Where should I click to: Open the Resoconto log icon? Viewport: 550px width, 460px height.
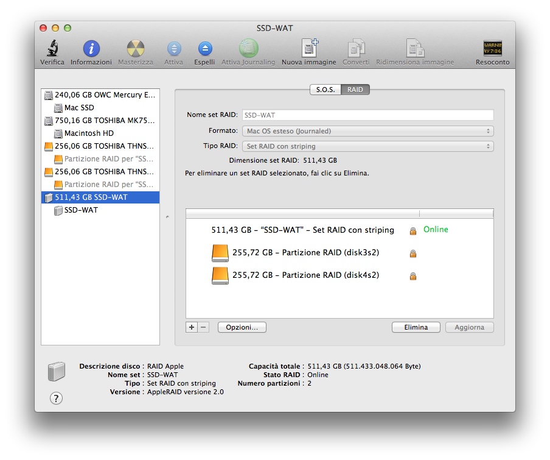click(492, 49)
